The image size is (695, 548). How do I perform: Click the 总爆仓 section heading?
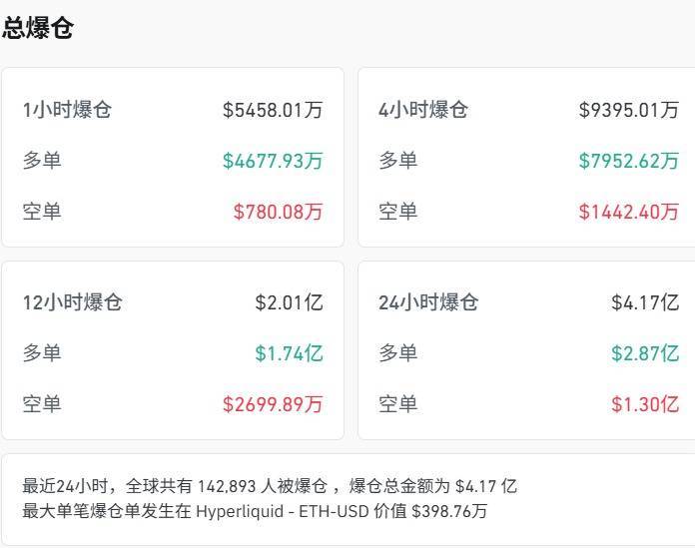(x=37, y=27)
